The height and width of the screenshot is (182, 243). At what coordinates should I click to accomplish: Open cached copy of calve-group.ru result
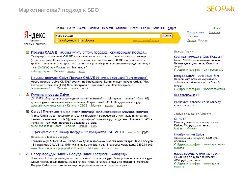coord(71,71)
